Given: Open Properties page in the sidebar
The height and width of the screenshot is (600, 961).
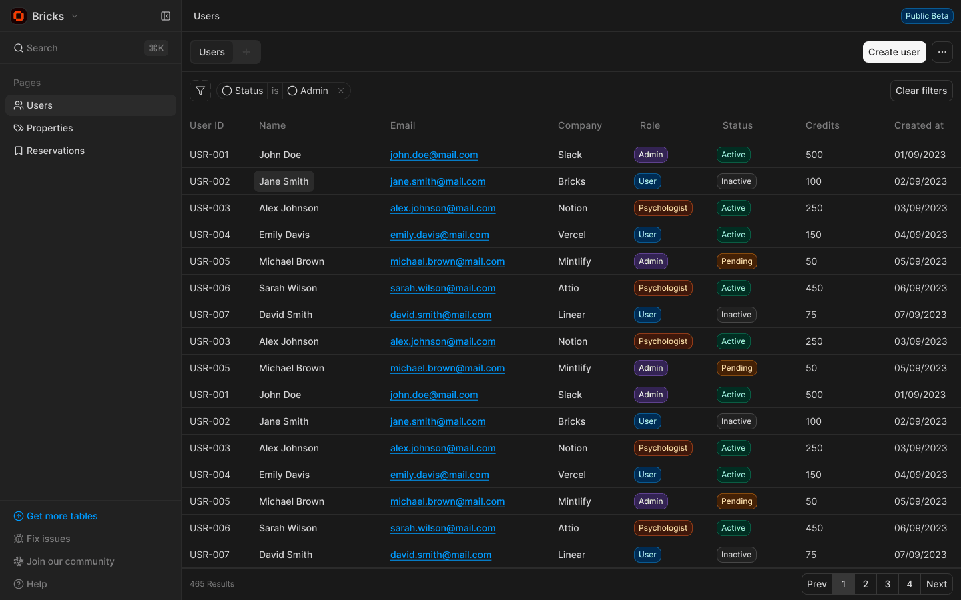Looking at the screenshot, I should pyautogui.click(x=50, y=128).
